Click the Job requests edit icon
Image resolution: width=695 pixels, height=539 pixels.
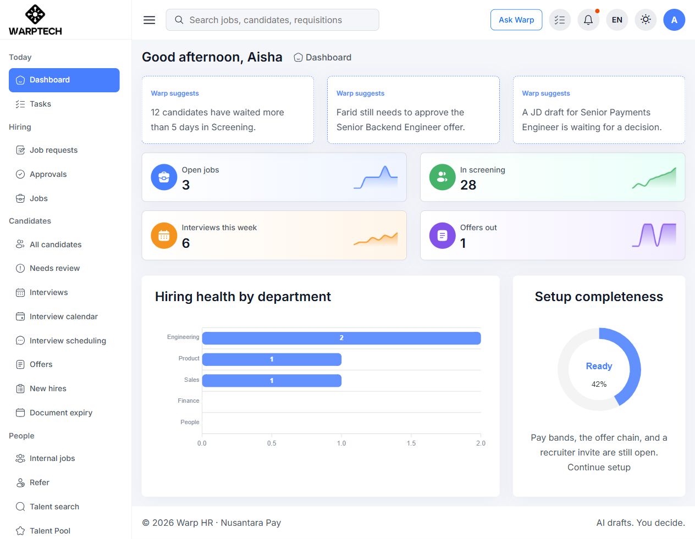[x=20, y=150]
